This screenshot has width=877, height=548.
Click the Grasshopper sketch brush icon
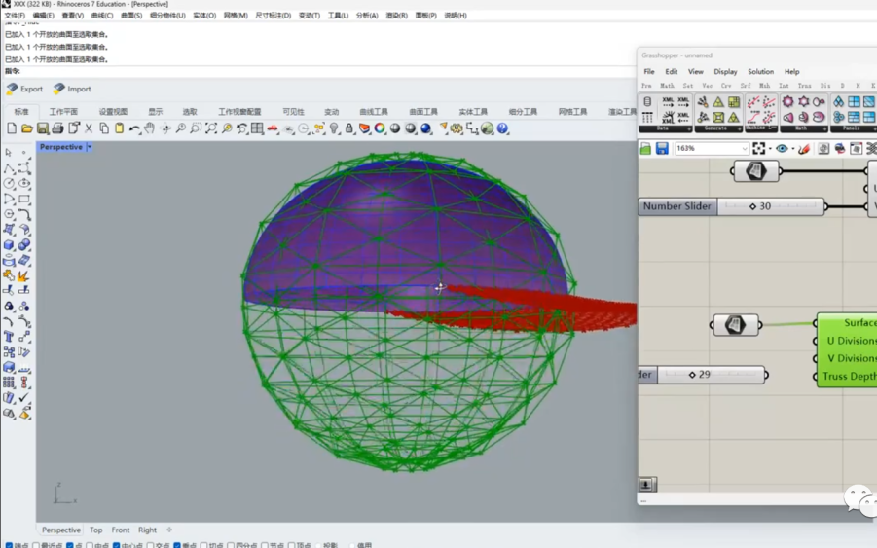tap(804, 149)
